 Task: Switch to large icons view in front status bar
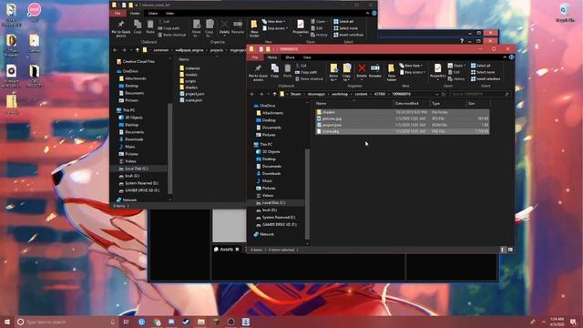pos(510,250)
